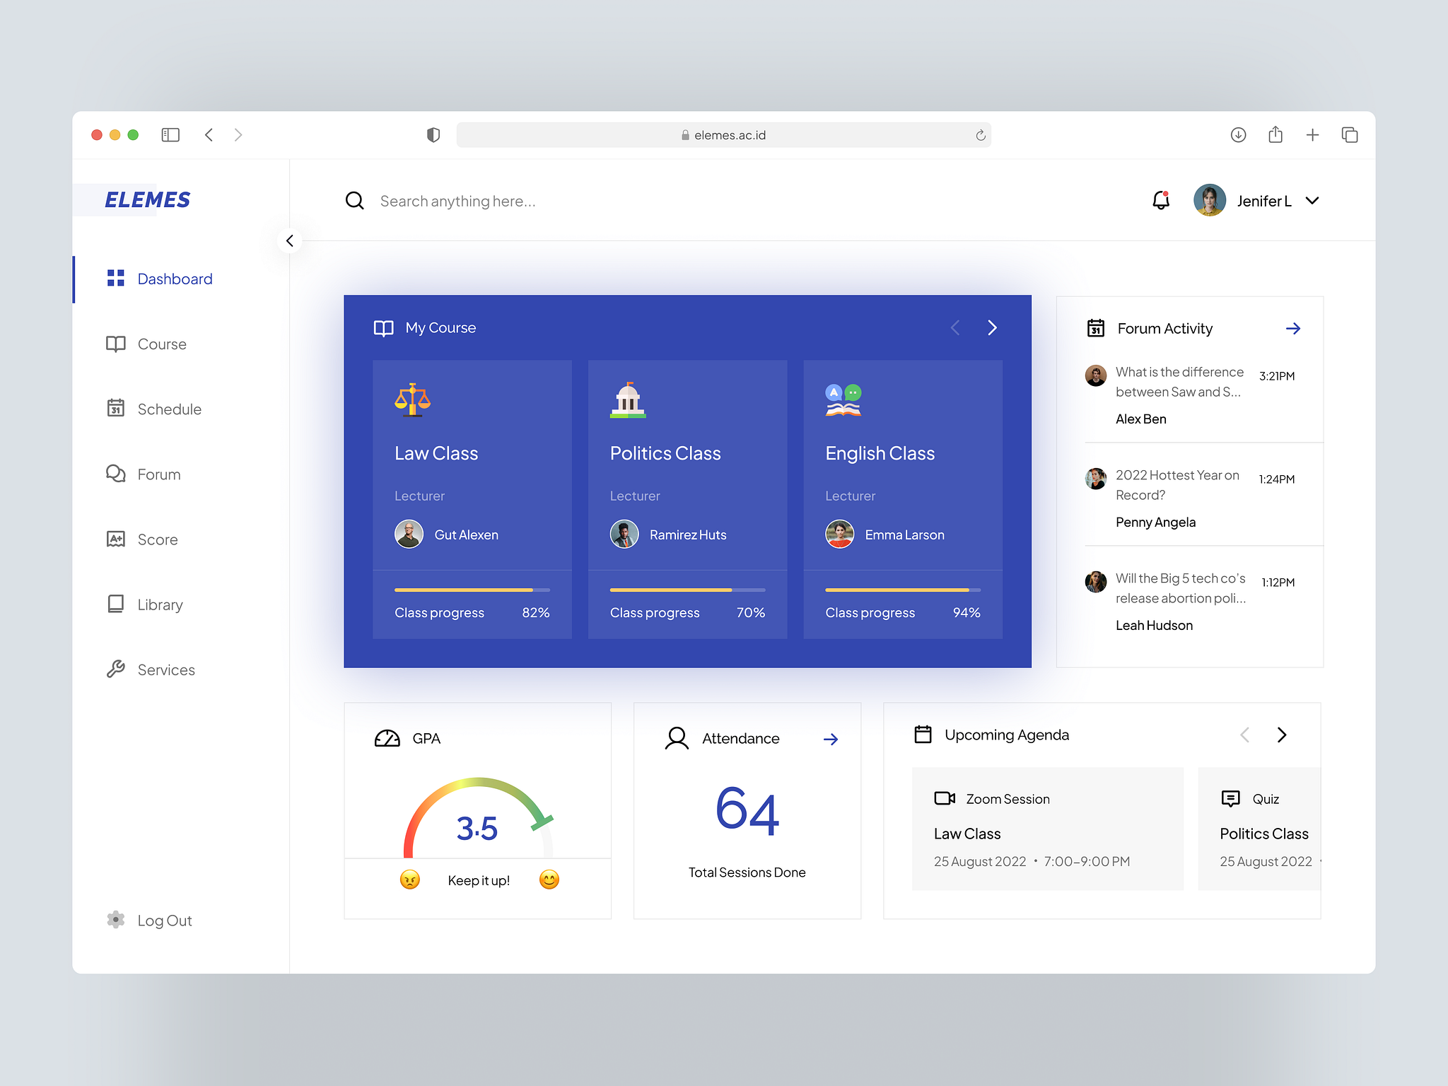The image size is (1448, 1086).
Task: Open Emma Larson's lecturer avatar
Action: click(839, 535)
